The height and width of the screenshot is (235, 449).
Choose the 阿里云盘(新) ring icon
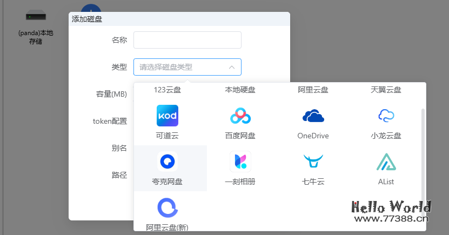[167, 207]
